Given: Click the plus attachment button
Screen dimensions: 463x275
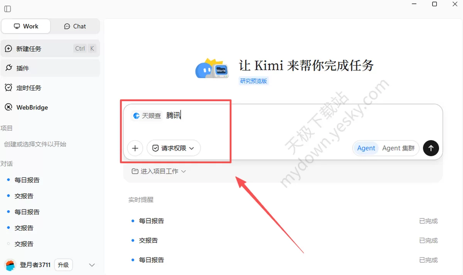Looking at the screenshot, I should 135,148.
